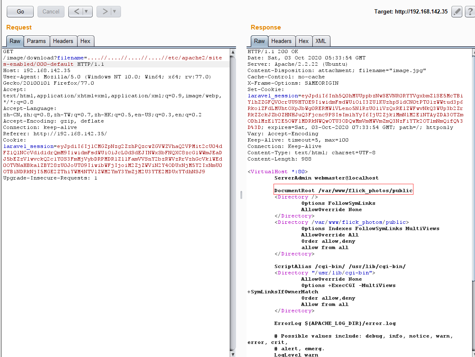Viewport: 475px width, 357px height.
Task: Switch to the Response Headers tab
Action: click(x=282, y=41)
